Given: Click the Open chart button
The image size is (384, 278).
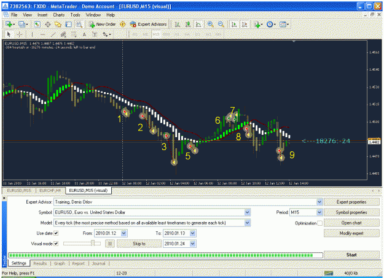Looking at the screenshot, I should [351, 223].
